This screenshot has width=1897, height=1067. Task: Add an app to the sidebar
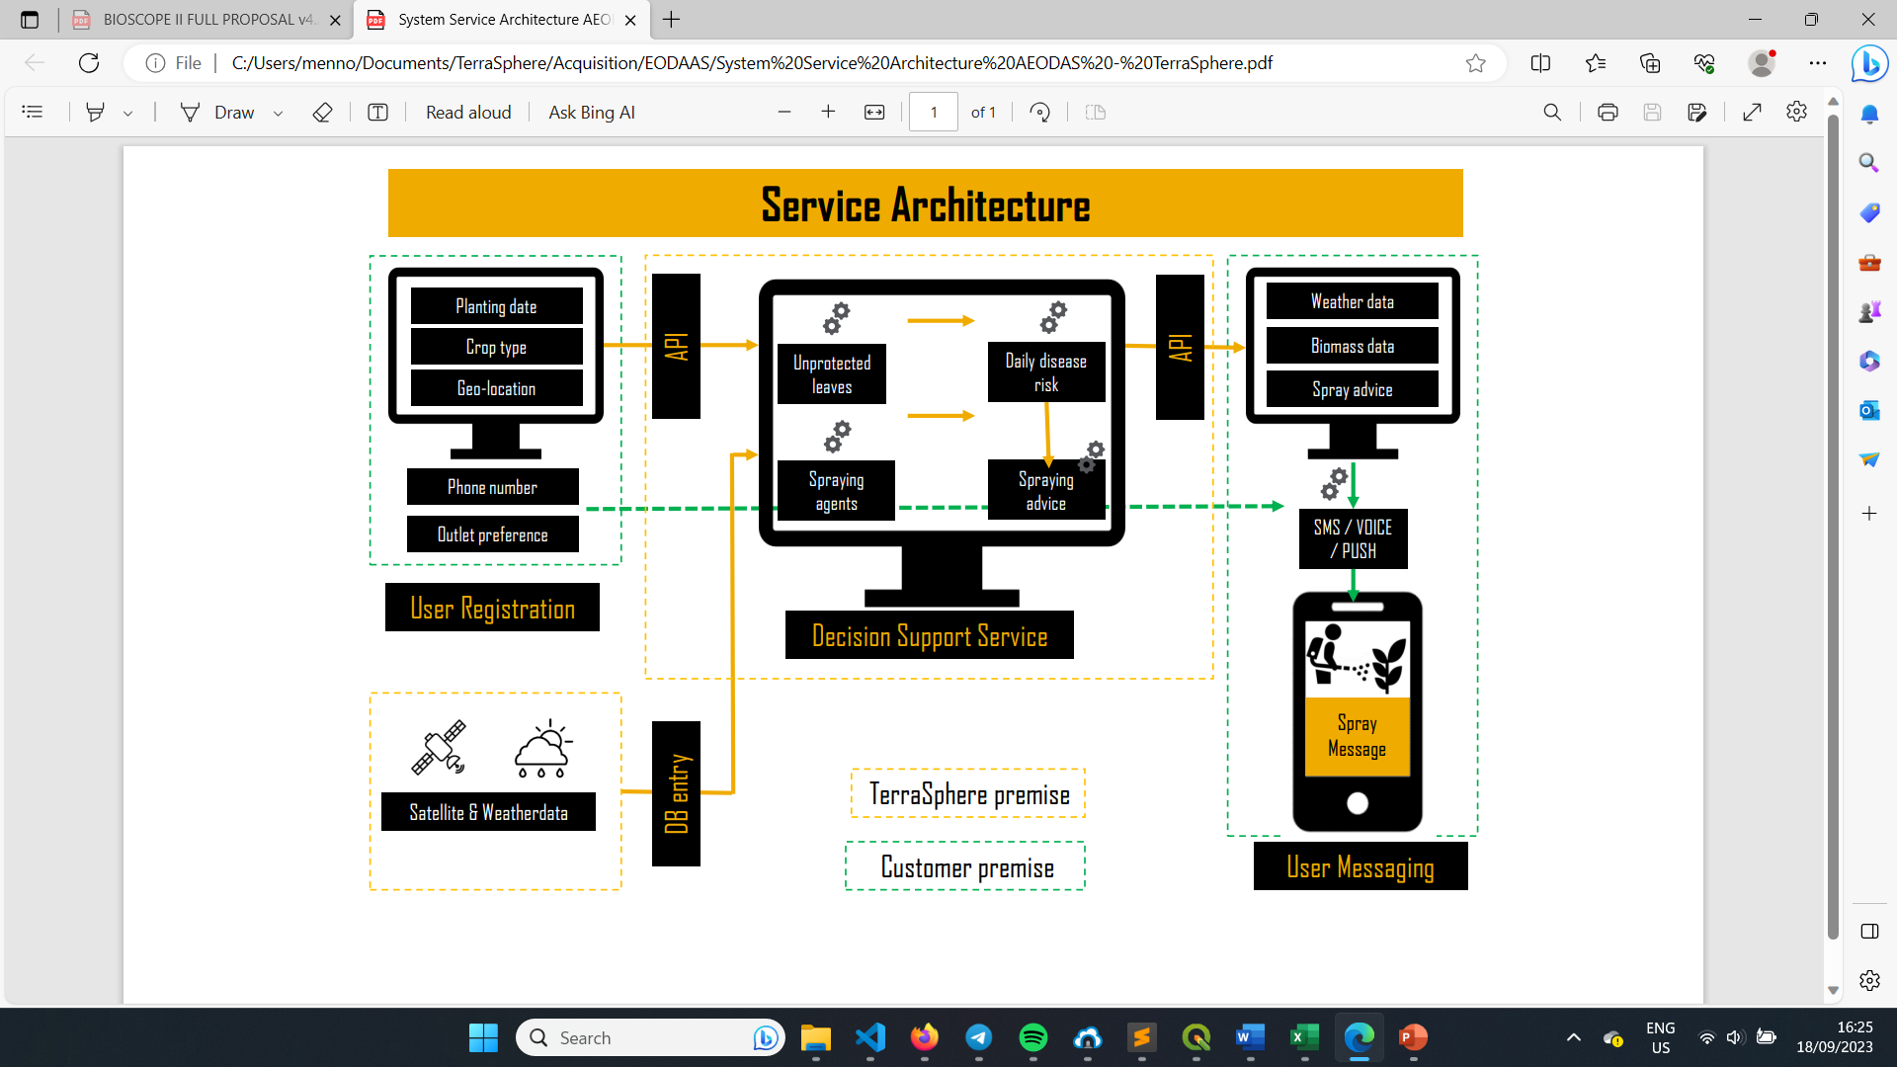tap(1869, 513)
